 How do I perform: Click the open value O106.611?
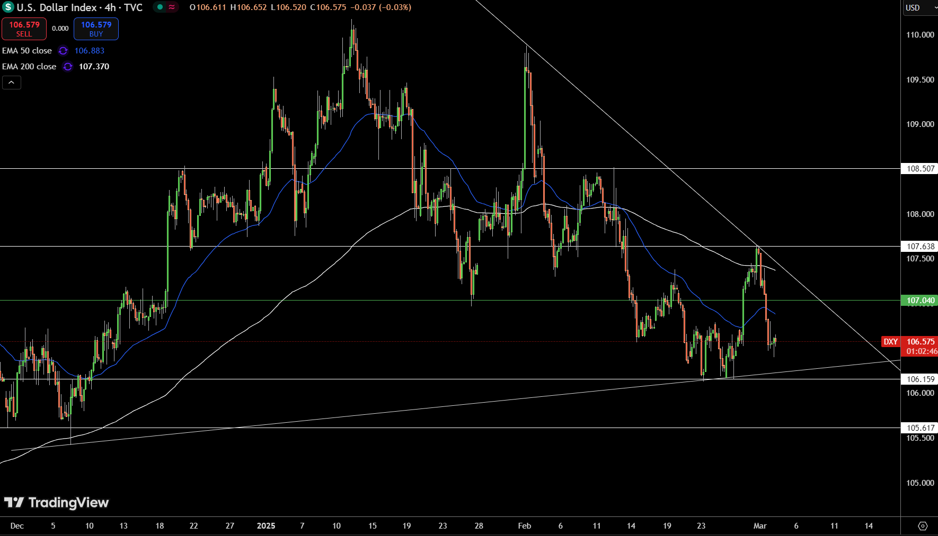pyautogui.click(x=208, y=7)
